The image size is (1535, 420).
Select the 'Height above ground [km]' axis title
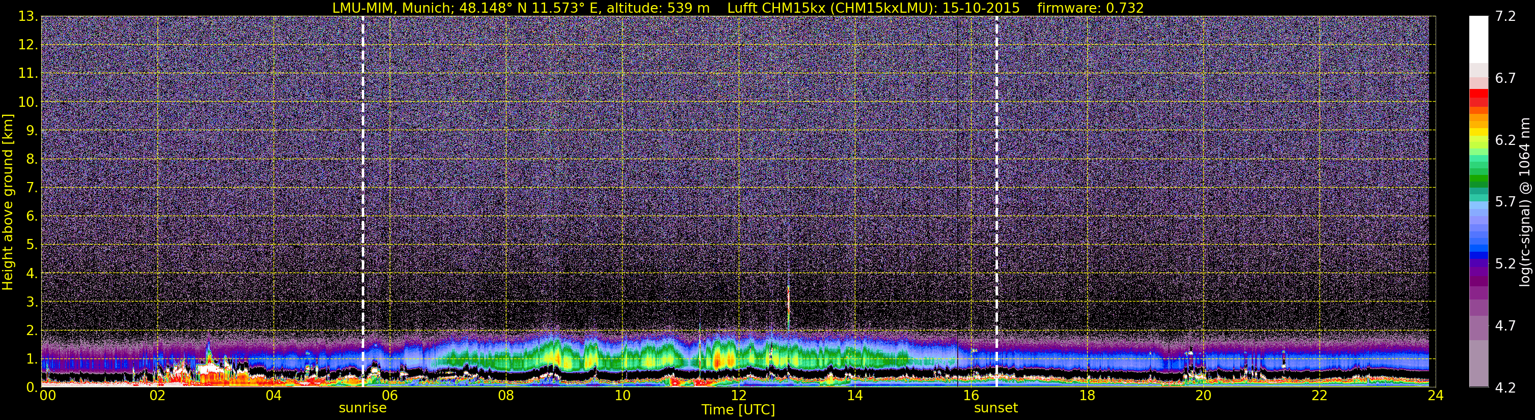point(8,202)
